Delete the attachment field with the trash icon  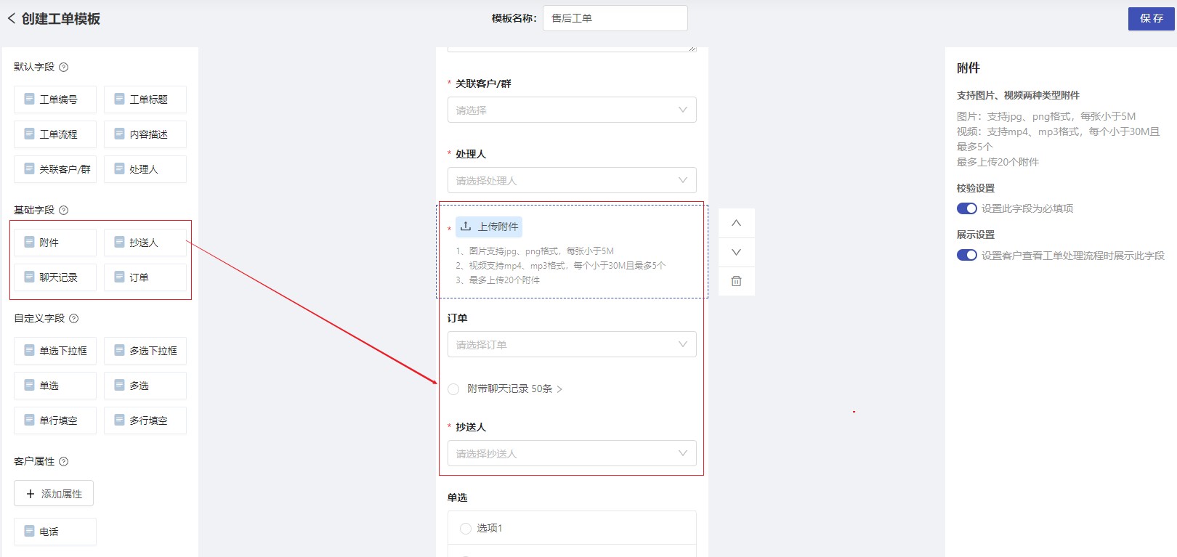click(736, 281)
